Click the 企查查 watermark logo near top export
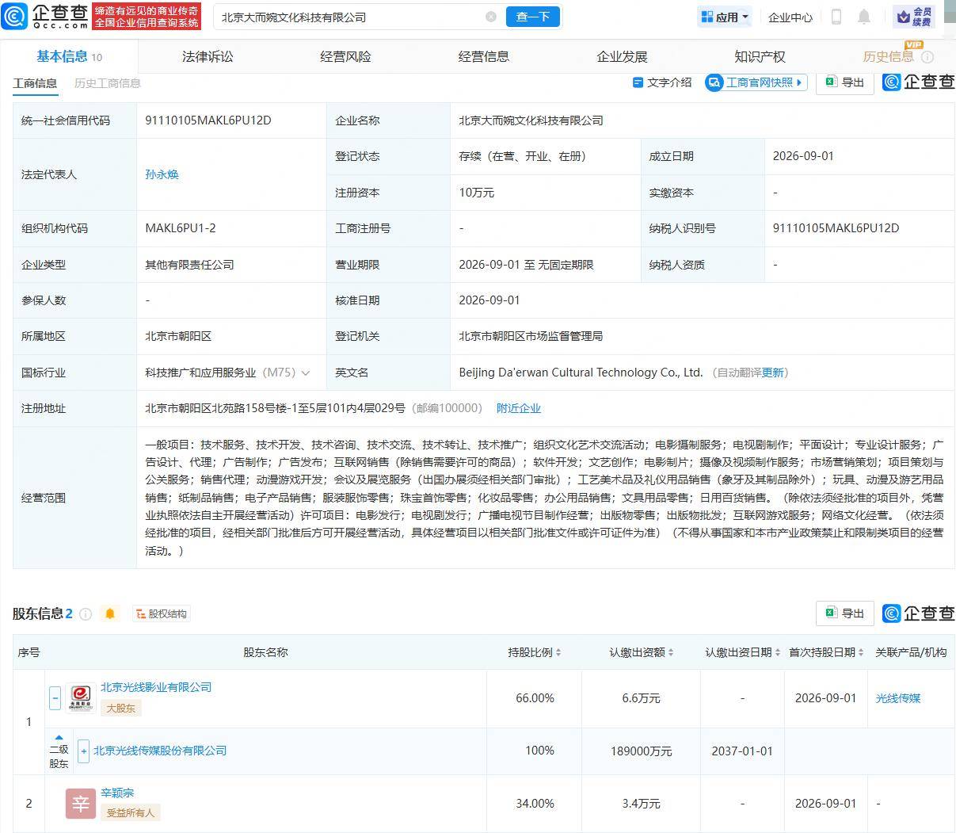The image size is (956, 833). (x=919, y=82)
